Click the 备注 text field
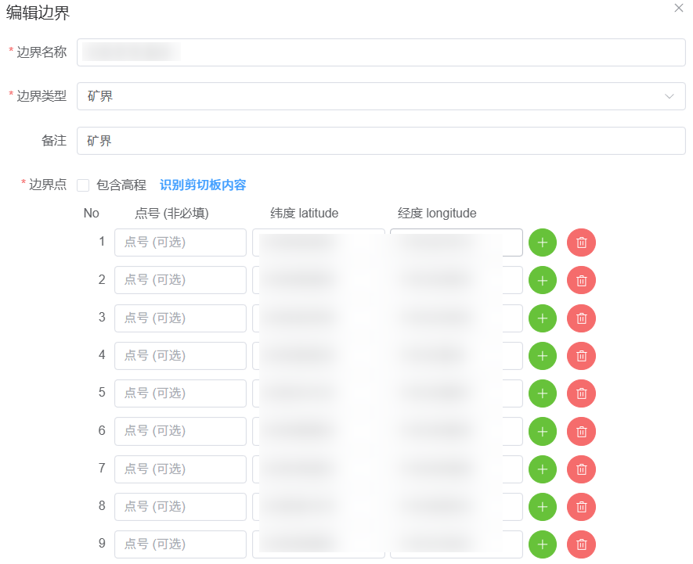 point(381,141)
